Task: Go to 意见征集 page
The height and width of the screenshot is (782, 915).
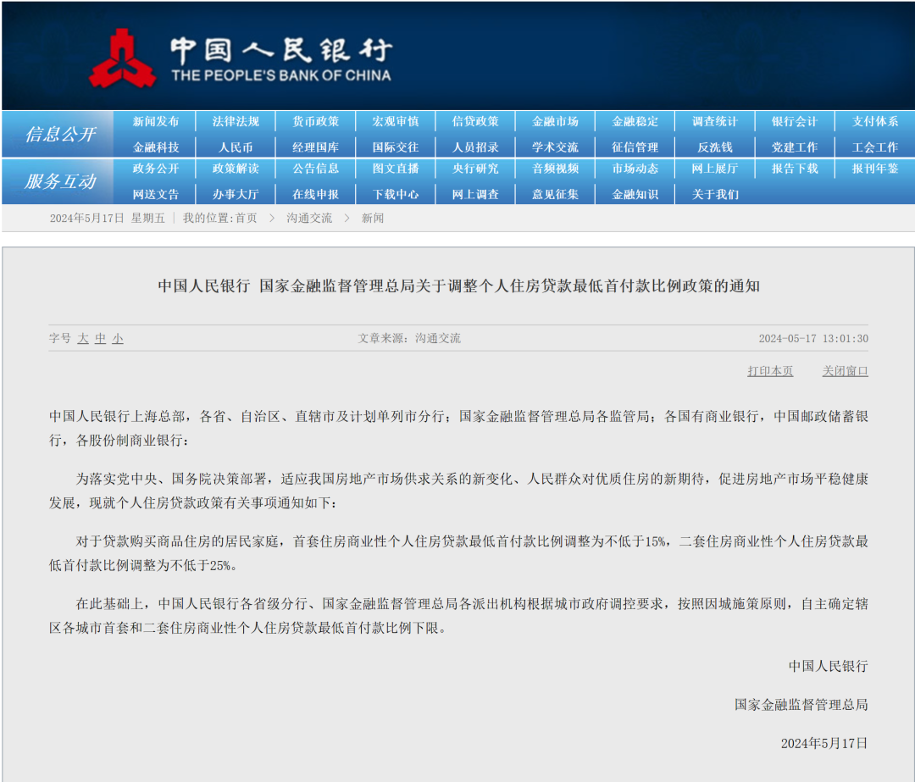Action: tap(555, 194)
